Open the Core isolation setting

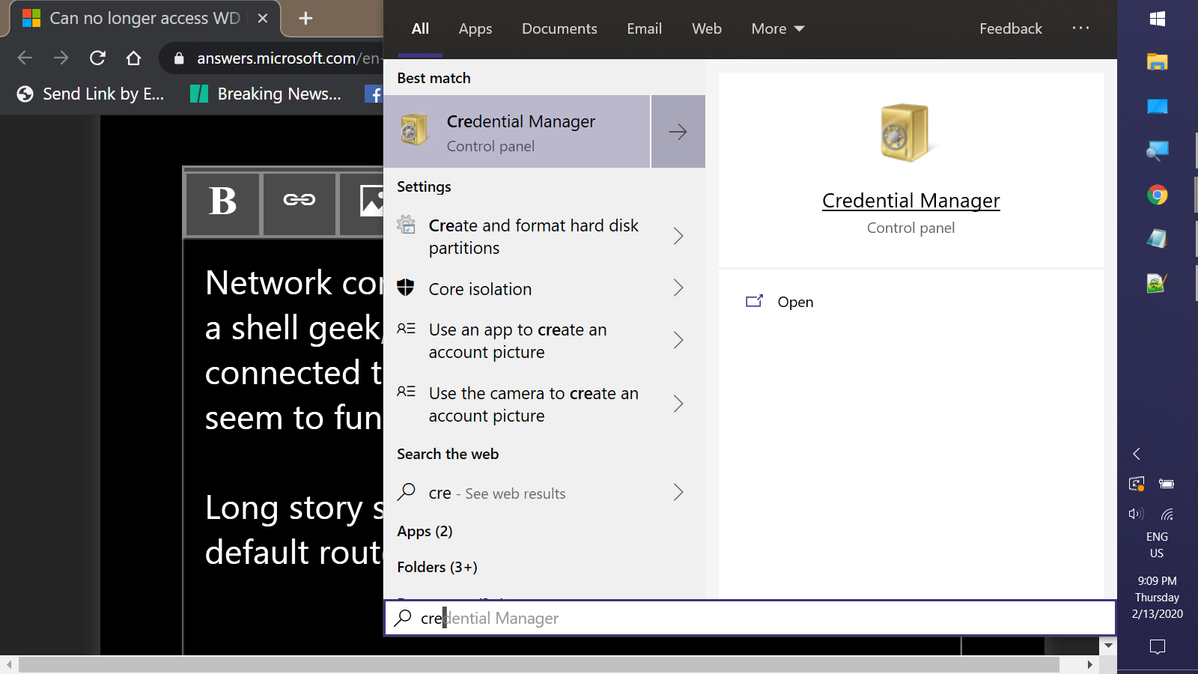pyautogui.click(x=480, y=289)
